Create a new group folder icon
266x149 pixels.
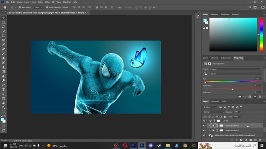point(251,140)
